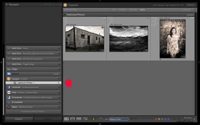Image resolution: width=200 pixels, height=125 pixels.
Task: Click the Import button
Action: click(x=19, y=119)
